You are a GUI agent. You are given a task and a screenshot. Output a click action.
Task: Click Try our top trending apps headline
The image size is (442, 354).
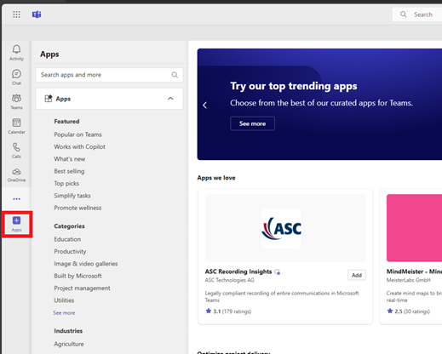tap(294, 86)
